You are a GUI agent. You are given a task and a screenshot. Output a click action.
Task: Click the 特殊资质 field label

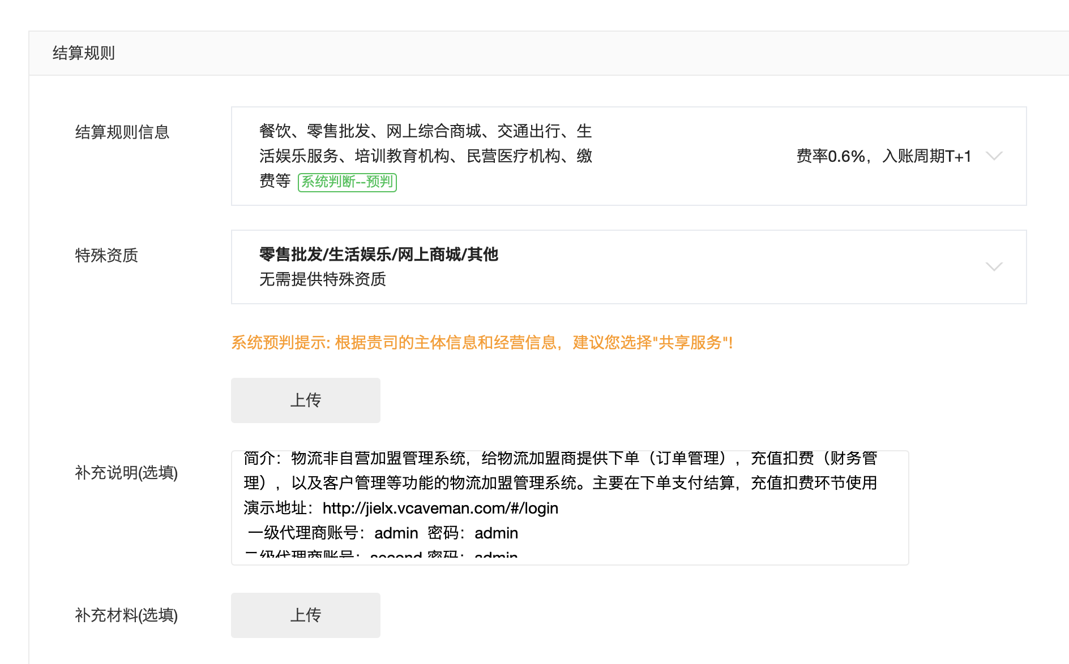[106, 256]
